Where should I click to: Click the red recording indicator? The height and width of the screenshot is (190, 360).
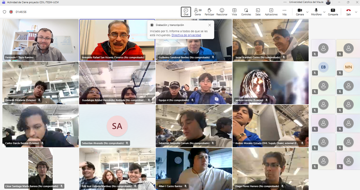click(11, 12)
